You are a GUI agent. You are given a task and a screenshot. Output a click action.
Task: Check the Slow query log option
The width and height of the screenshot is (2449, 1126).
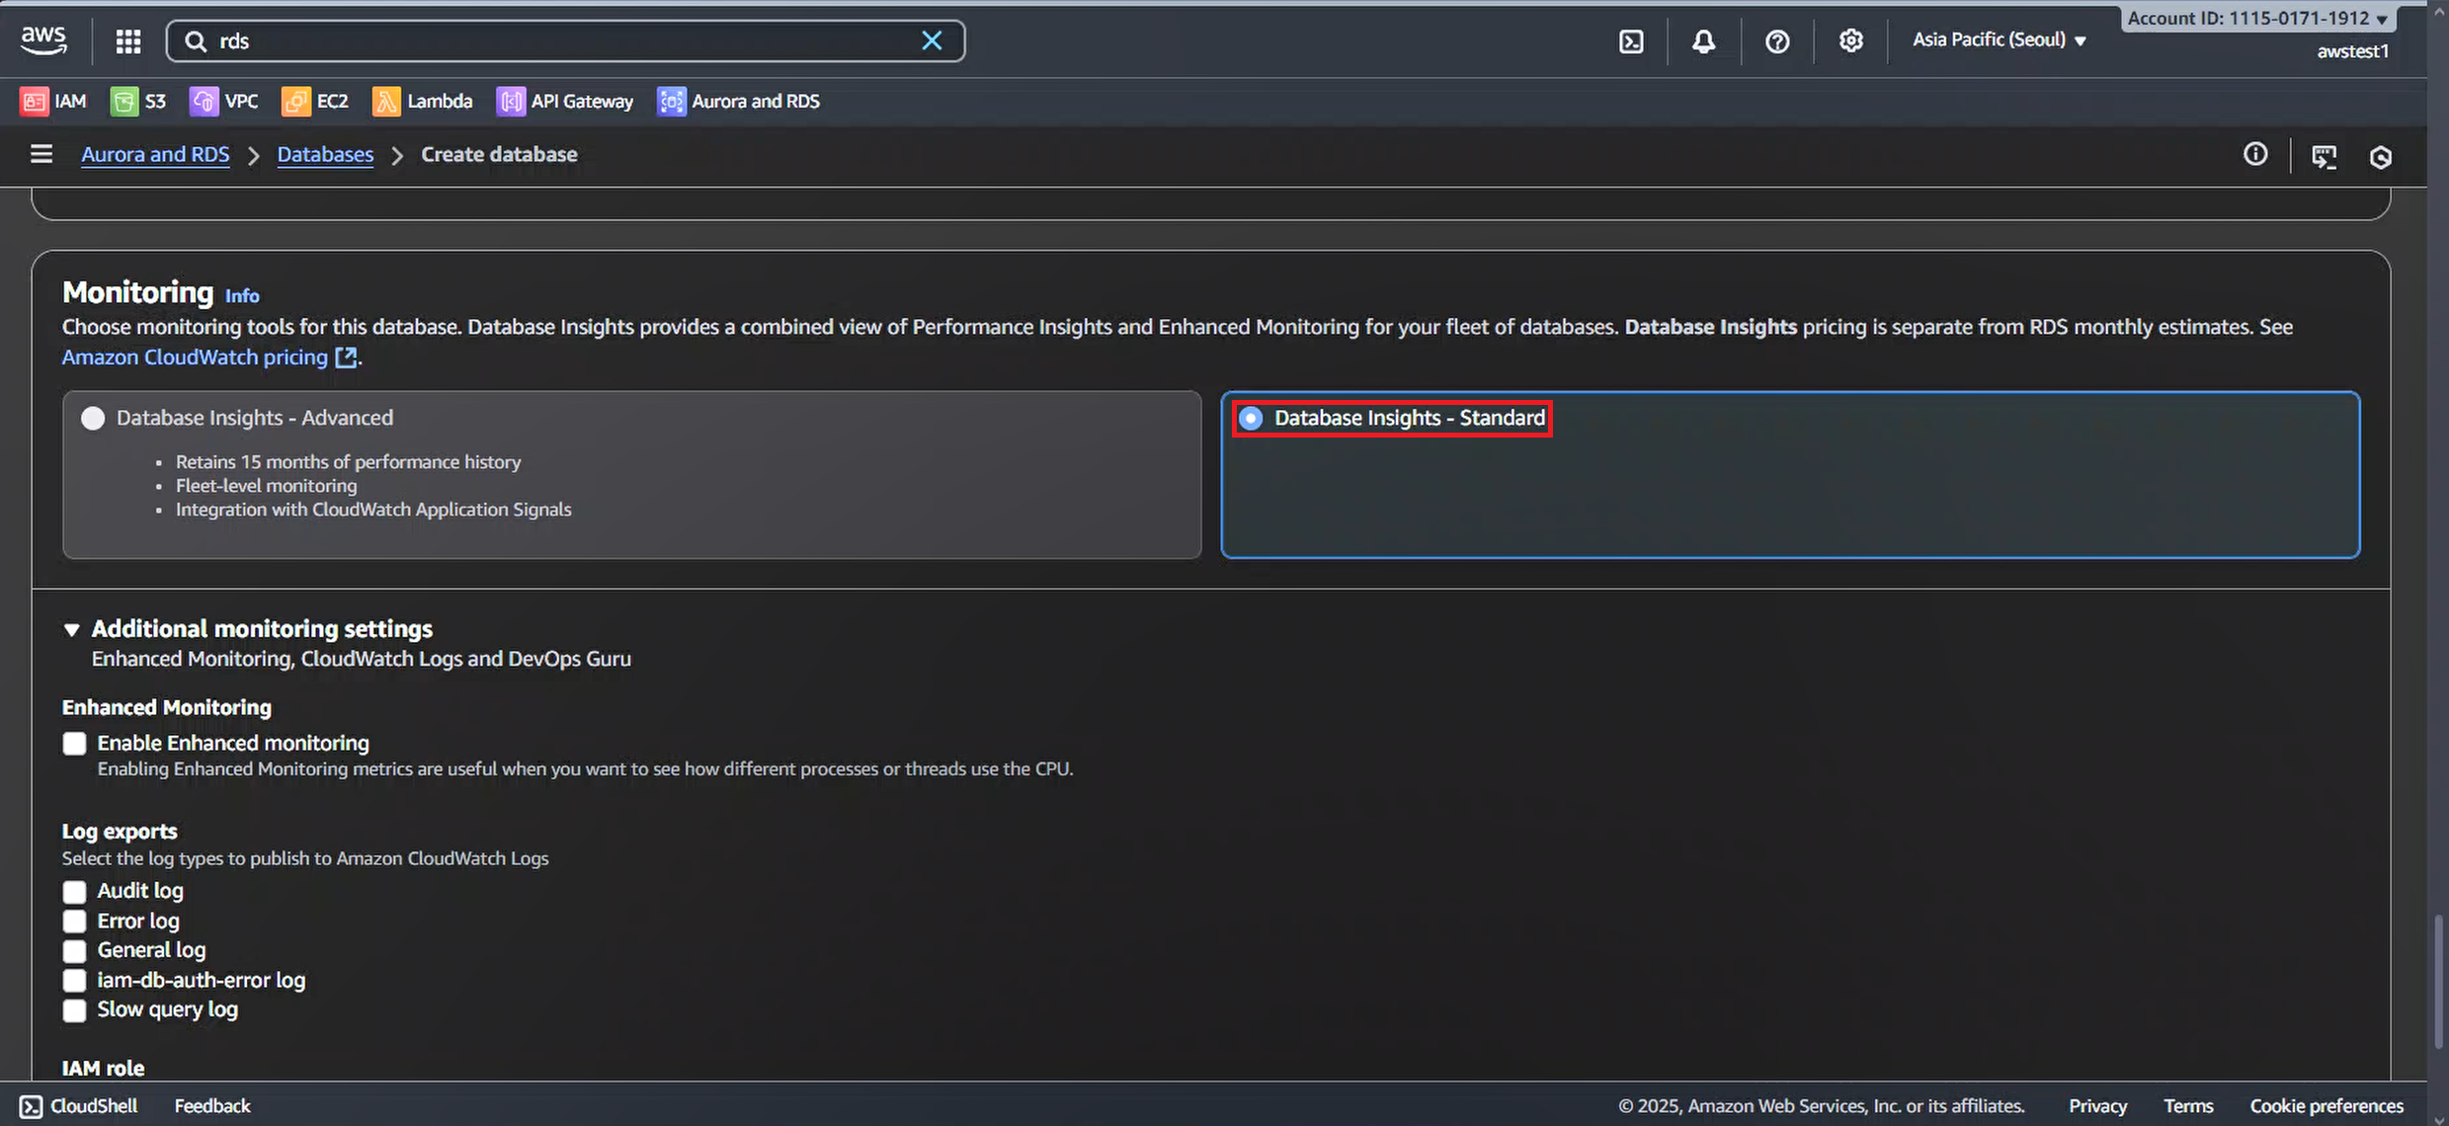pyautogui.click(x=75, y=1010)
